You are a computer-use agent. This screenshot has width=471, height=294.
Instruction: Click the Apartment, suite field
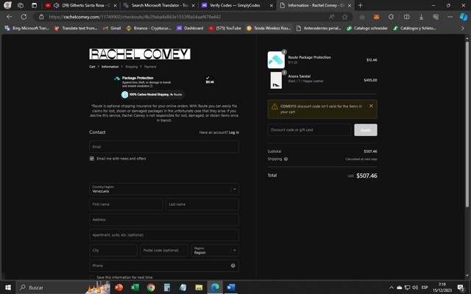164,235
